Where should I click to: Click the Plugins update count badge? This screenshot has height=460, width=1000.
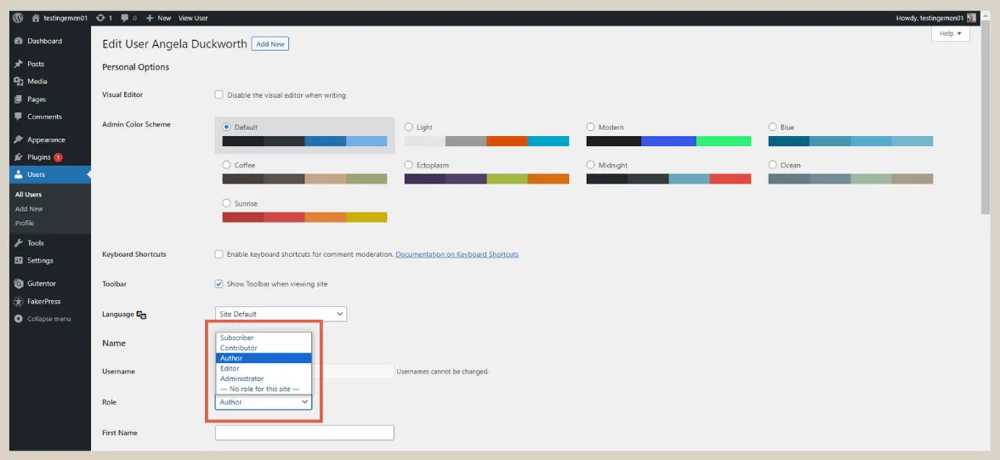(58, 157)
